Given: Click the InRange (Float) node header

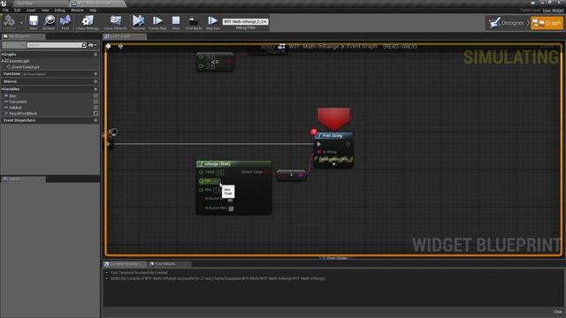Looking at the screenshot, I should [x=233, y=164].
